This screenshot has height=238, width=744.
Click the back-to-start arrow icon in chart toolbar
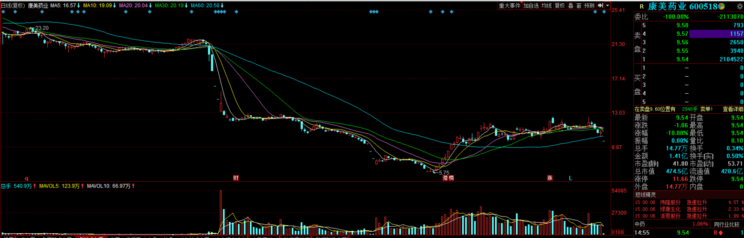[x=601, y=6]
